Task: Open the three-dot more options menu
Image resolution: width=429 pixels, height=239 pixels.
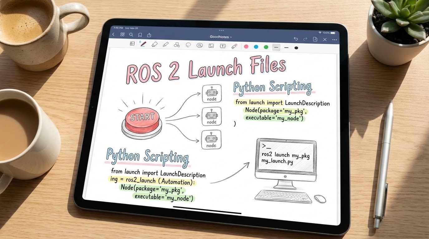Action: 335,40
